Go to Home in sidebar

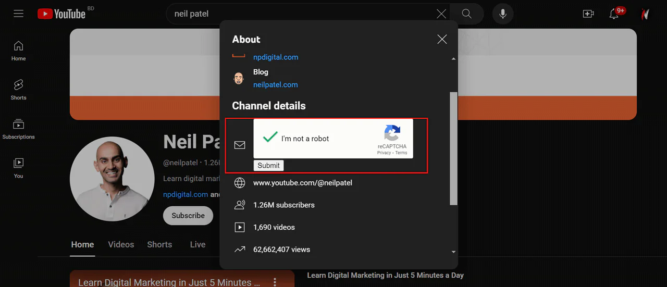pos(19,51)
